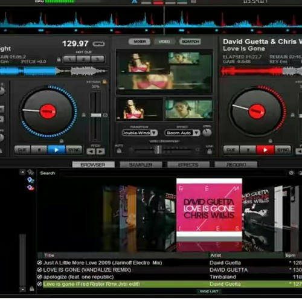Seek in the right deck red song waveform
This screenshot has height=302, width=302.
[261, 71]
